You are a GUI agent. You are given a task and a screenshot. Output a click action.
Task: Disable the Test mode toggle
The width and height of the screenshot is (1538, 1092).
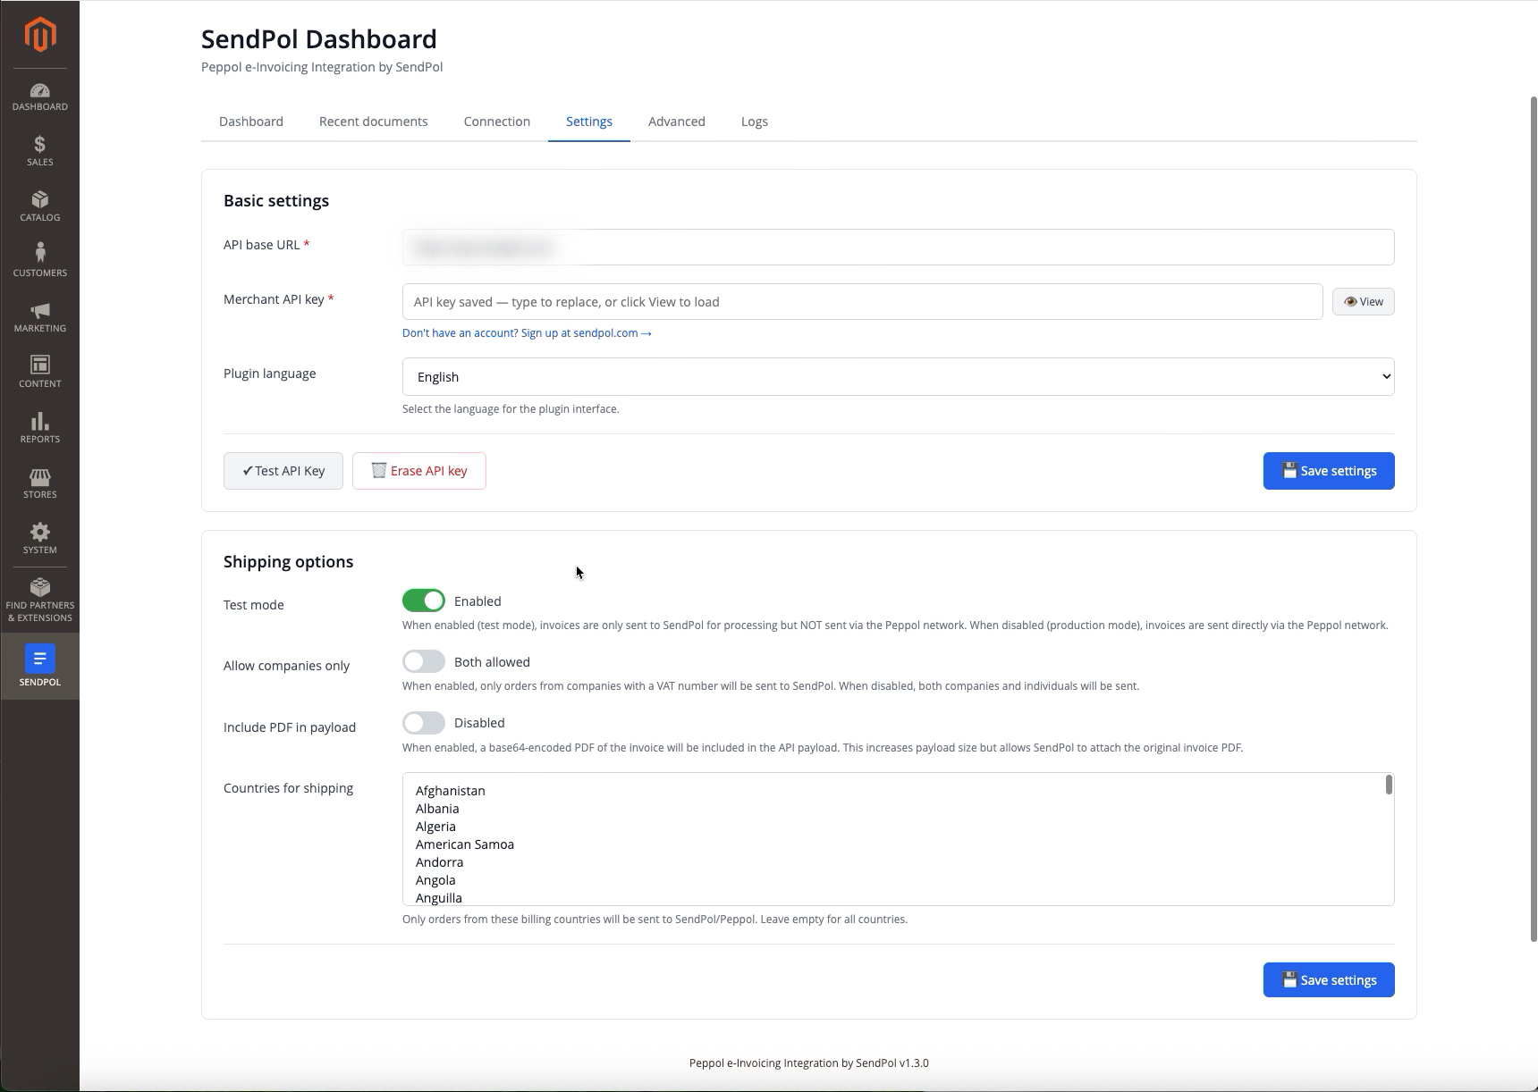[424, 601]
